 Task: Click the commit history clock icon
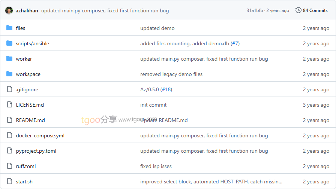298,10
